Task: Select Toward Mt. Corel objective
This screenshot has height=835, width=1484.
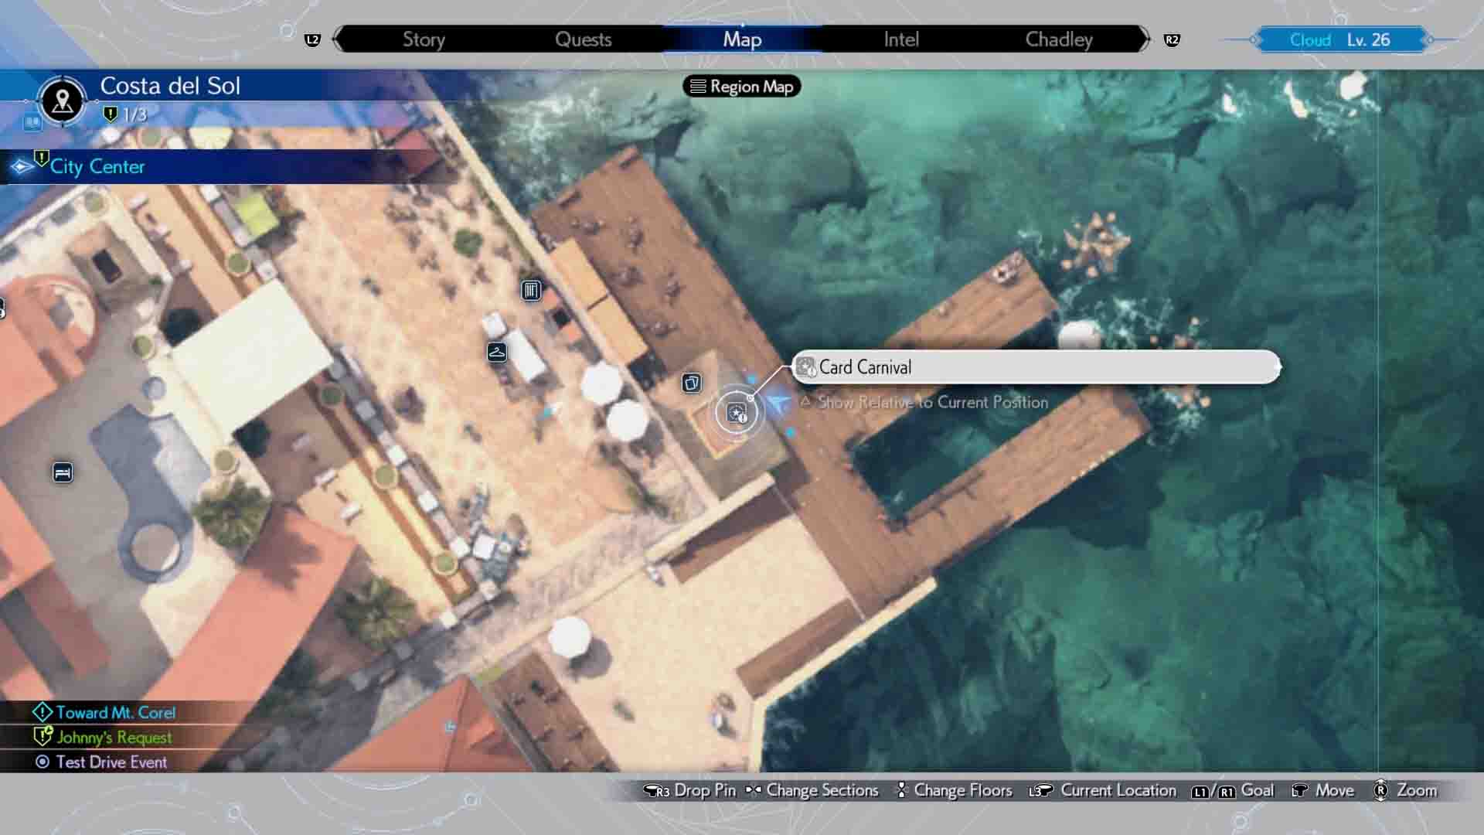Action: click(x=115, y=713)
